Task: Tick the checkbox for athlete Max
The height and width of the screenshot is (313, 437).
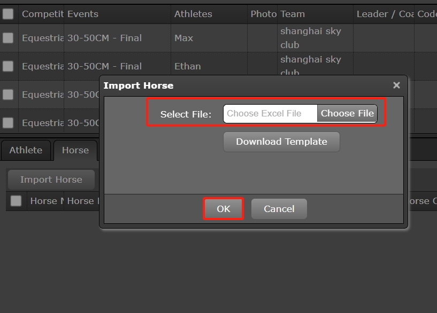Action: pyautogui.click(x=8, y=38)
